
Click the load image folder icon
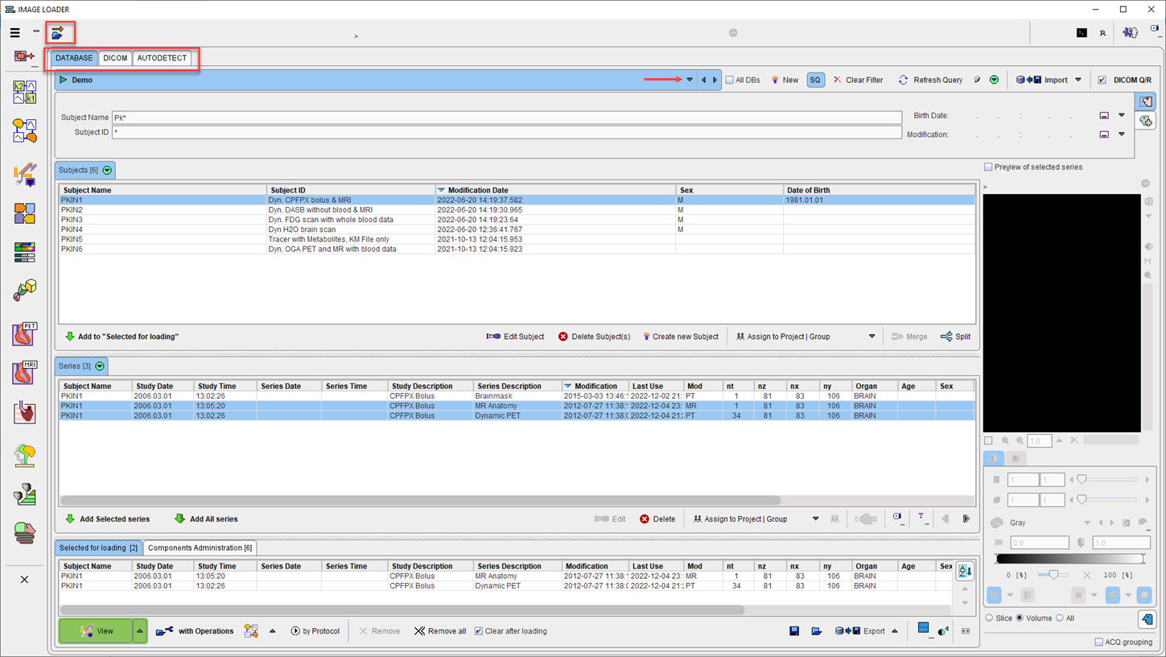coord(57,33)
